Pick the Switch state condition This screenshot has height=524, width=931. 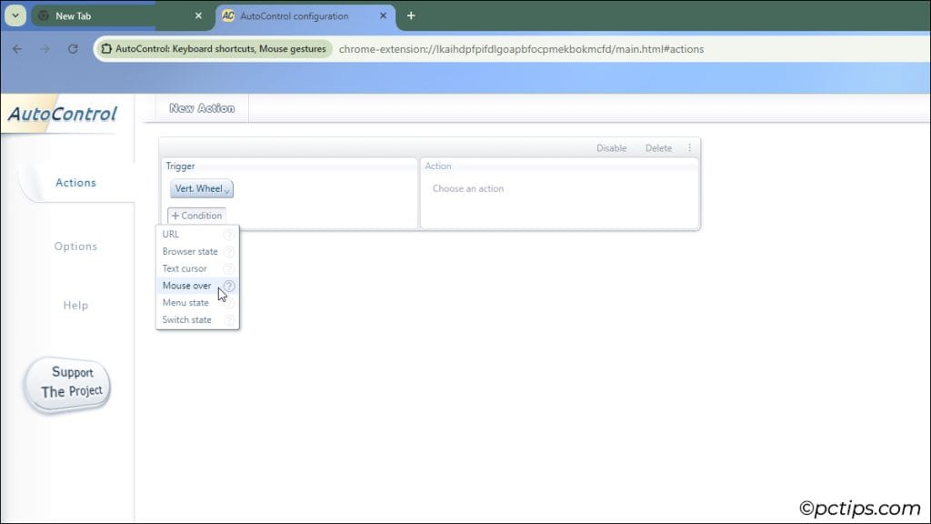coord(186,319)
